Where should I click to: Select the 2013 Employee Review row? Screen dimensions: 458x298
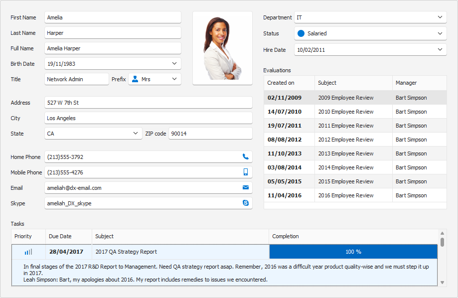[x=355, y=153]
